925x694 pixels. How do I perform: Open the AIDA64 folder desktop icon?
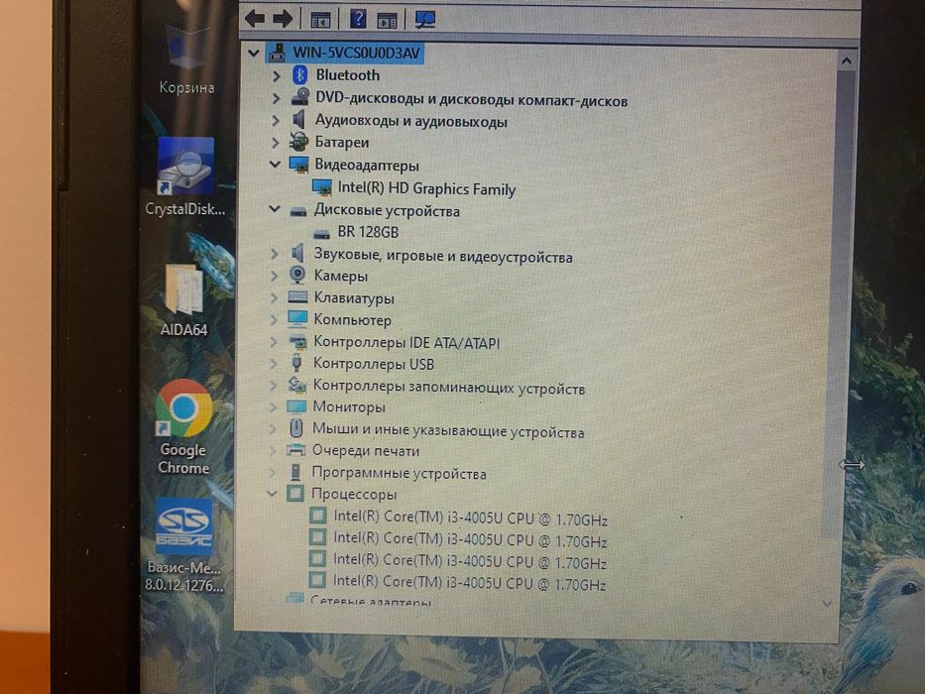(x=184, y=301)
